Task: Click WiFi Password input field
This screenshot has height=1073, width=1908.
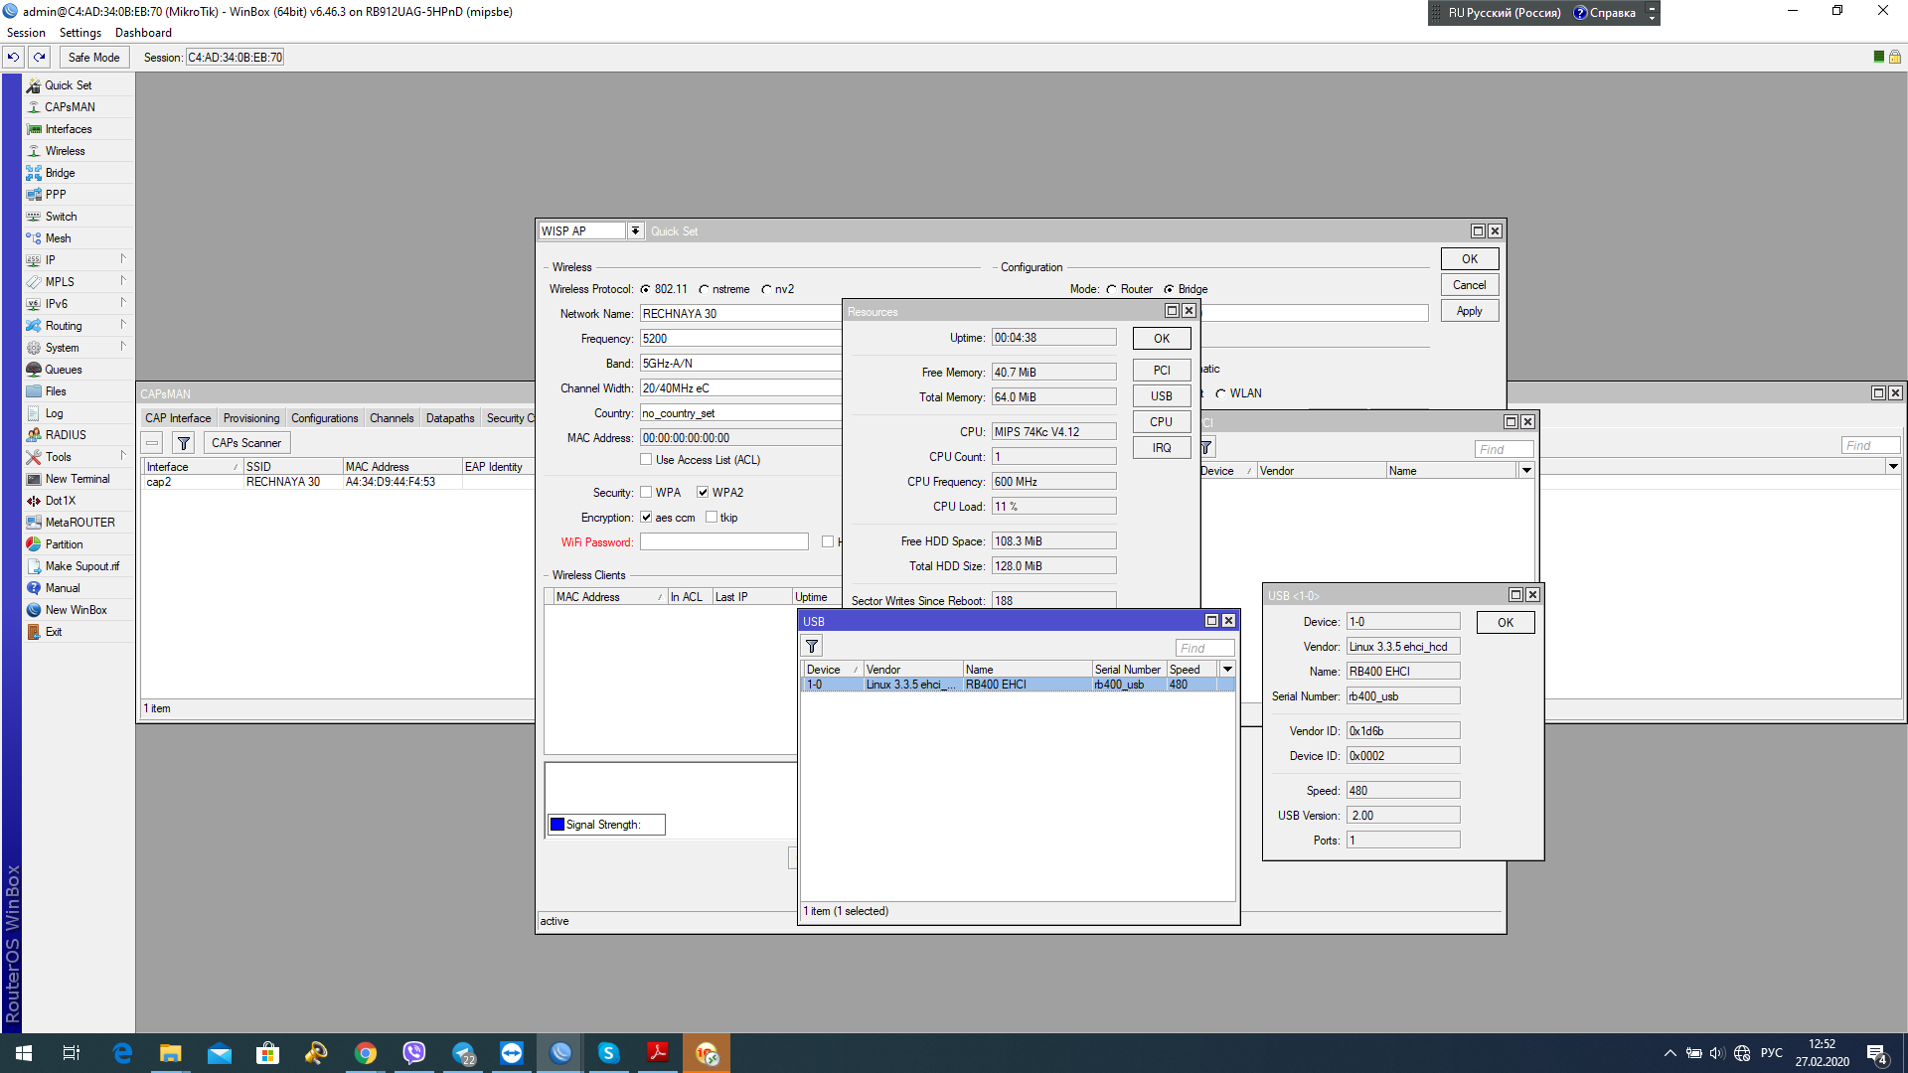Action: (723, 542)
